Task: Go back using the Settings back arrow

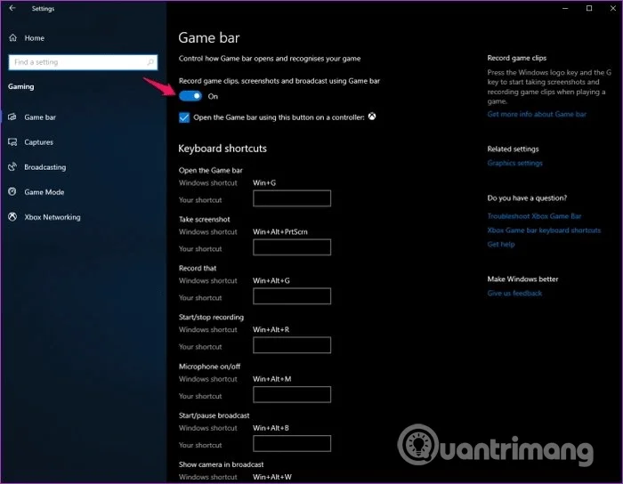Action: coord(12,8)
